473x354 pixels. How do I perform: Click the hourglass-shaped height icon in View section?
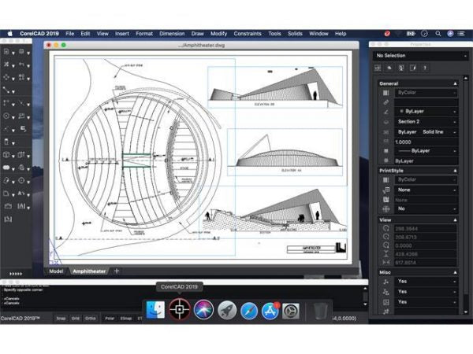(x=385, y=254)
